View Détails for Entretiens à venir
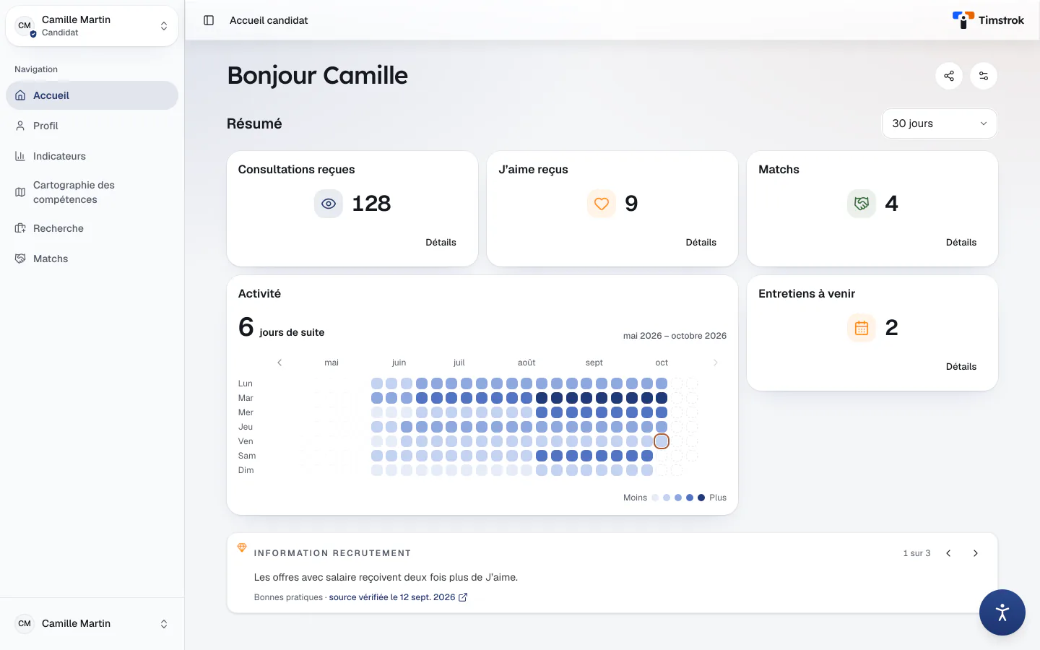This screenshot has width=1040, height=650. point(961,367)
